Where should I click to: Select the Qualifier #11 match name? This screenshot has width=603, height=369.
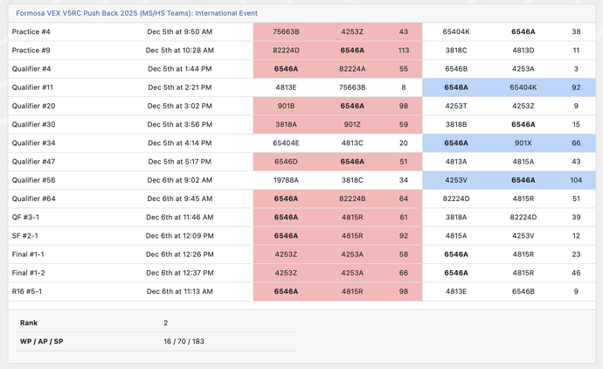click(32, 87)
